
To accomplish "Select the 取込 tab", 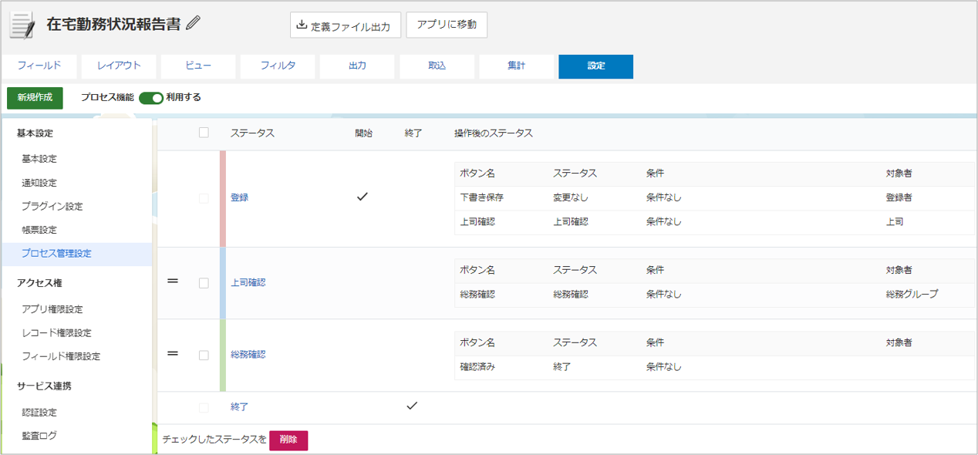I will pyautogui.click(x=437, y=66).
